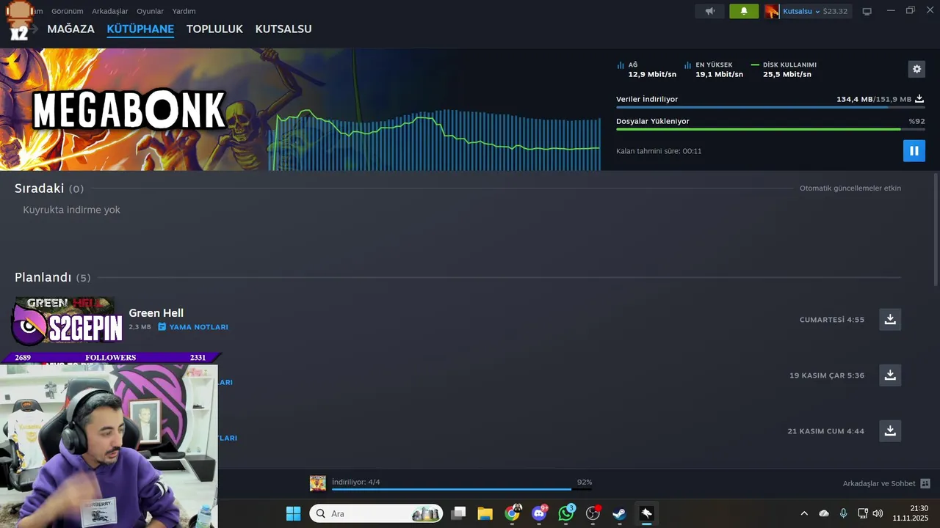Click the bottom İndiriliyor 4/4 progress bar
This screenshot has height=528, width=940.
461,489
